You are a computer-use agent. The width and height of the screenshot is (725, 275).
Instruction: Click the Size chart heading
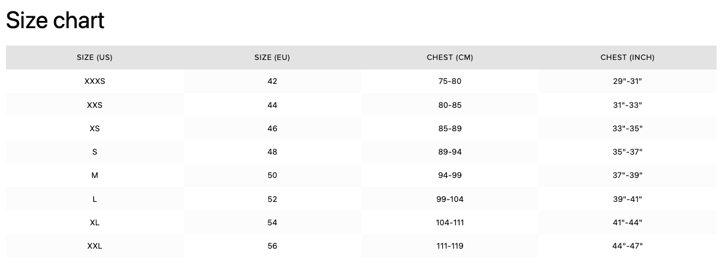(x=55, y=21)
